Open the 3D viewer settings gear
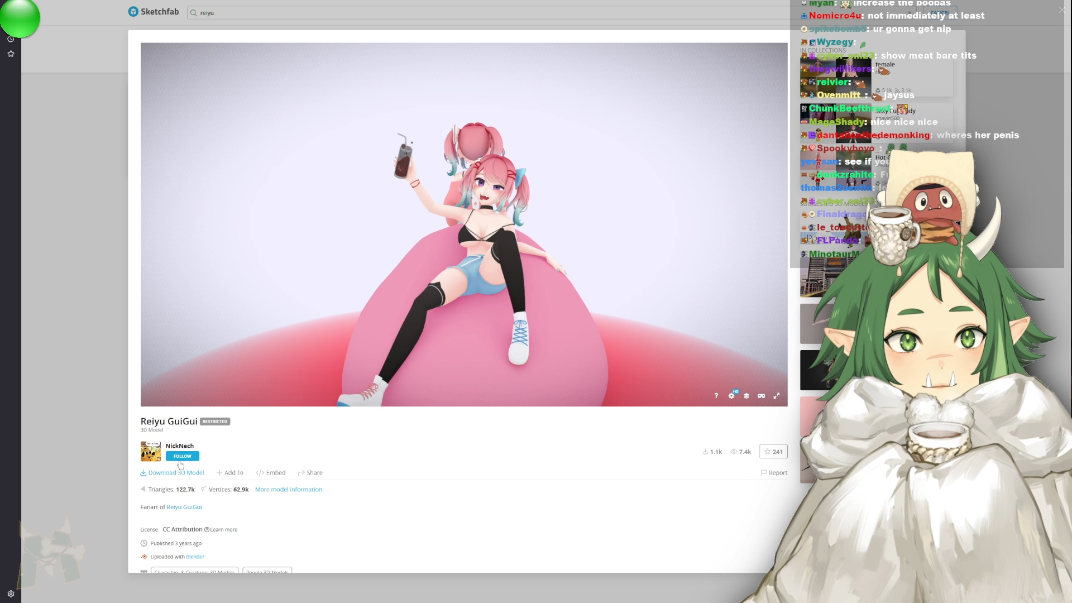Screen dimensions: 1072x603 731,396
